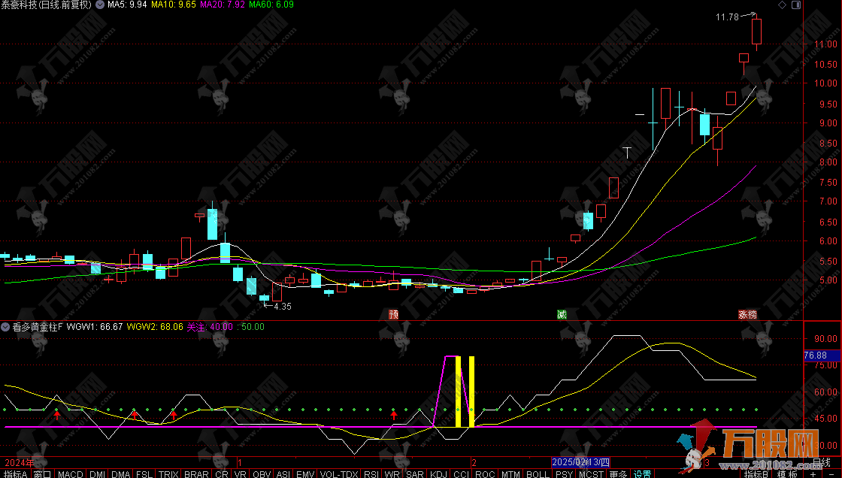Click the green 减 marker
Screen dimensions: 842x478
coord(562,314)
